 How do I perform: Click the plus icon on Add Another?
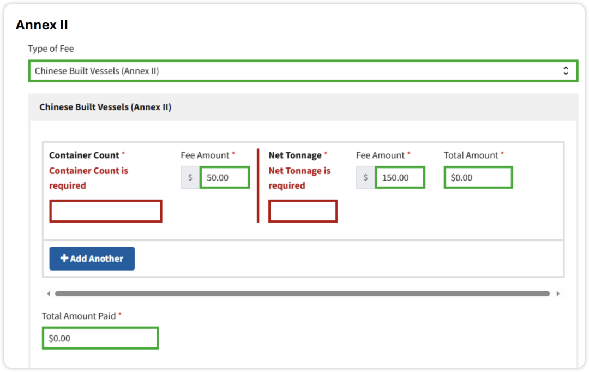coord(64,259)
